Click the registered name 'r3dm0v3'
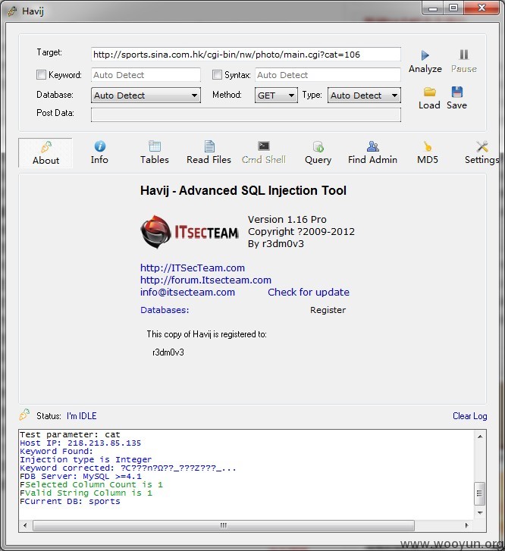Screen dimensions: 505x551 (168, 352)
